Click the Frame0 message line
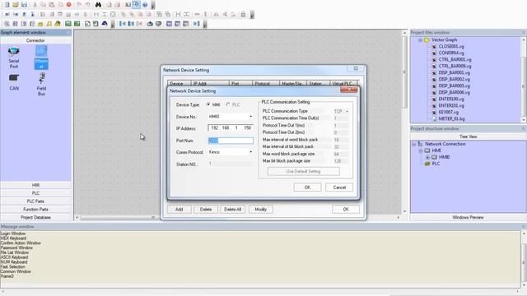Screen dimensions: 527x296 click(7, 276)
